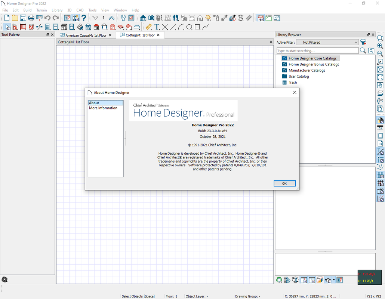
Task: Select the Rectangle CAD tool
Action: click(197, 27)
